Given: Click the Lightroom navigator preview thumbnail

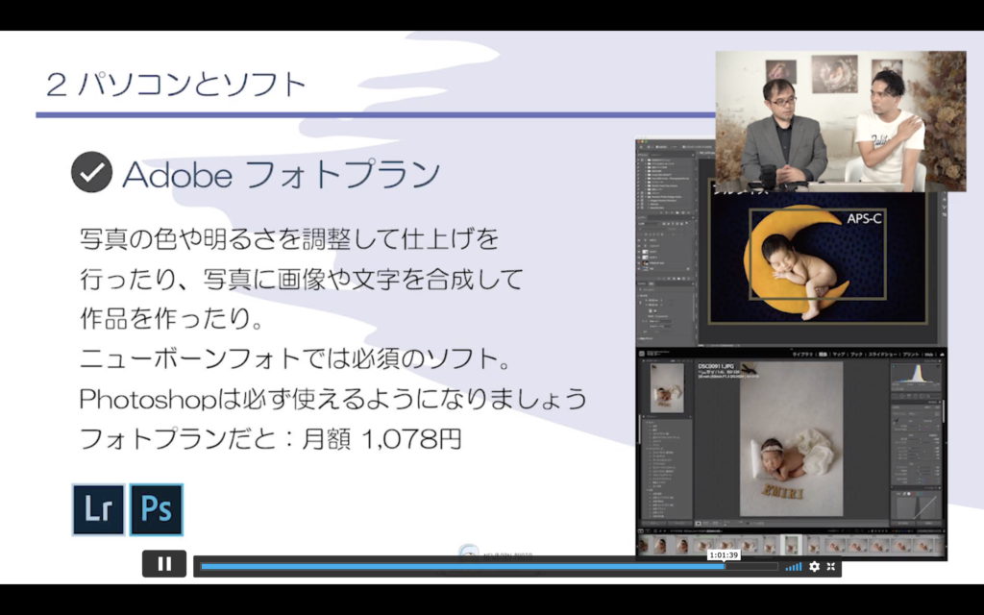Looking at the screenshot, I should pos(666,388).
